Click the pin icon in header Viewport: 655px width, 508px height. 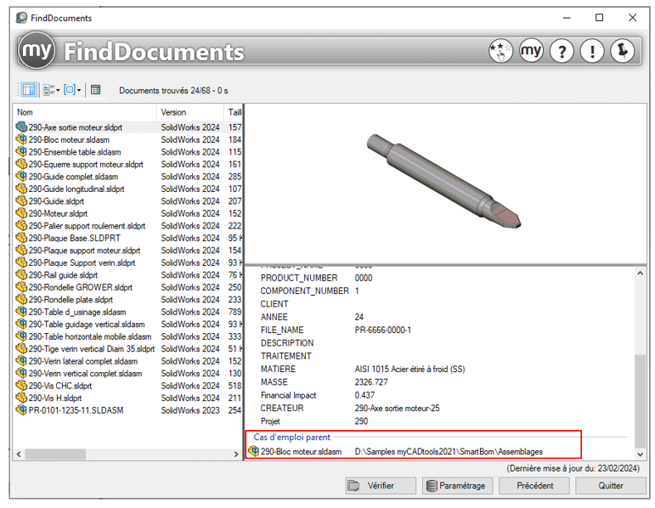tap(623, 51)
